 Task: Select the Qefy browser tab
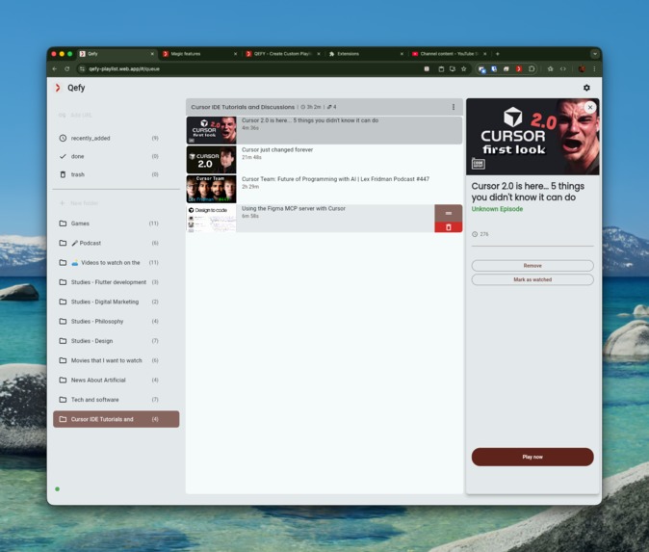click(x=116, y=54)
